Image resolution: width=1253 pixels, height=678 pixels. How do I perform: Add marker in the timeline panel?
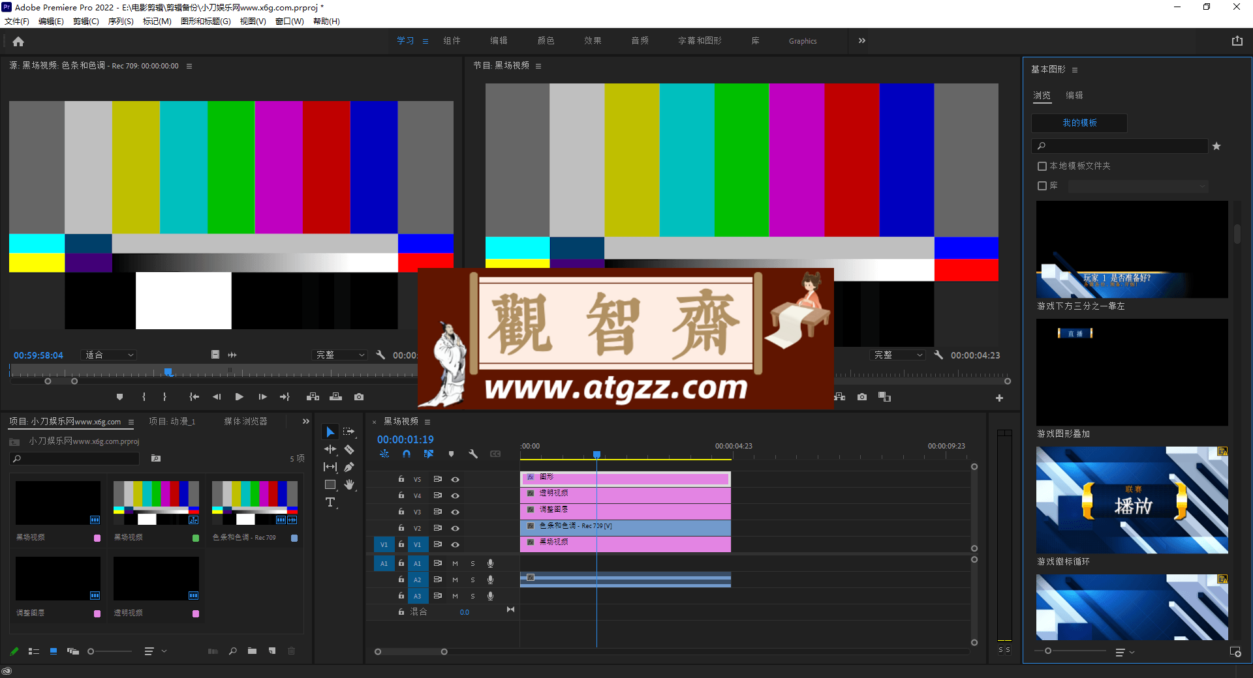point(451,454)
